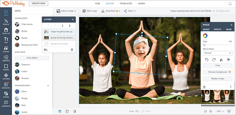This screenshot has width=236, height=115.
Task: Click the Create New button
Action: pos(38,4)
